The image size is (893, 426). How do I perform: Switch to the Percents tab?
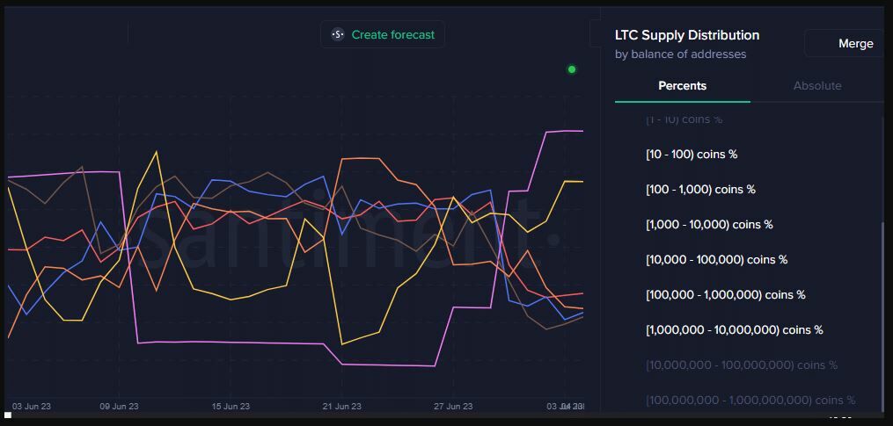682,86
